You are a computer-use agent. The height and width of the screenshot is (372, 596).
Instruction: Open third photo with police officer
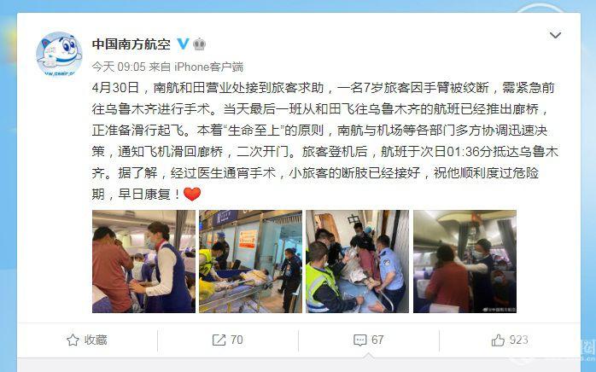point(358,261)
